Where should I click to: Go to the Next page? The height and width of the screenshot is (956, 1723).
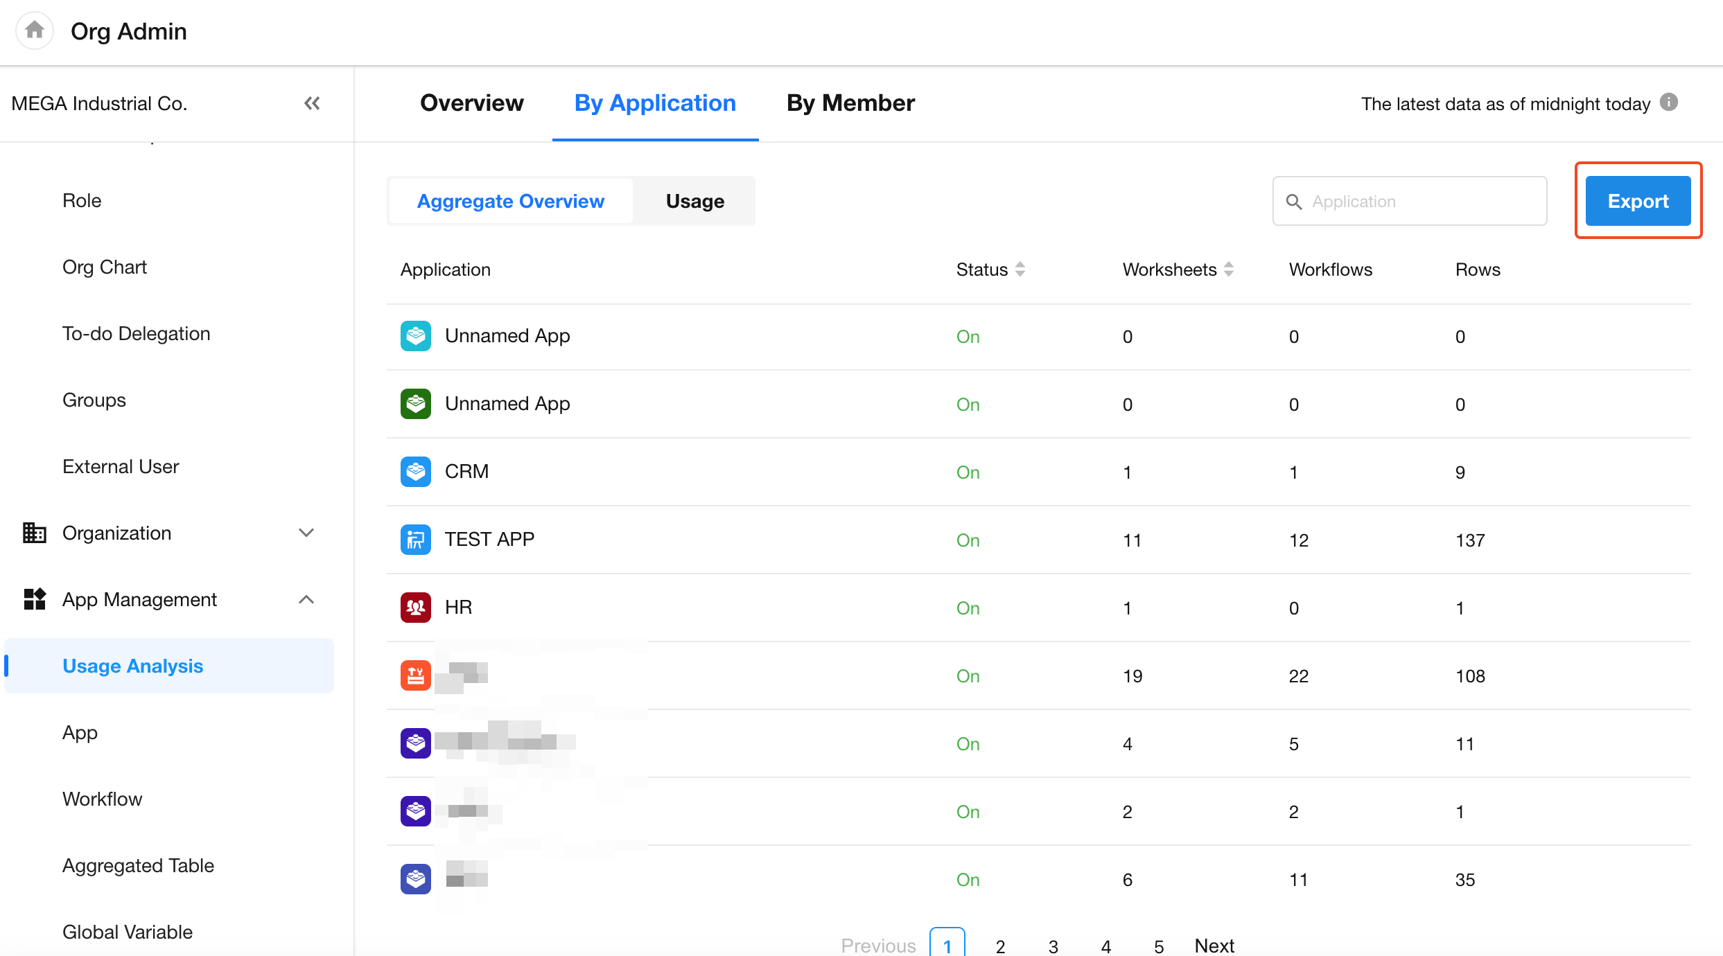pos(1214,945)
